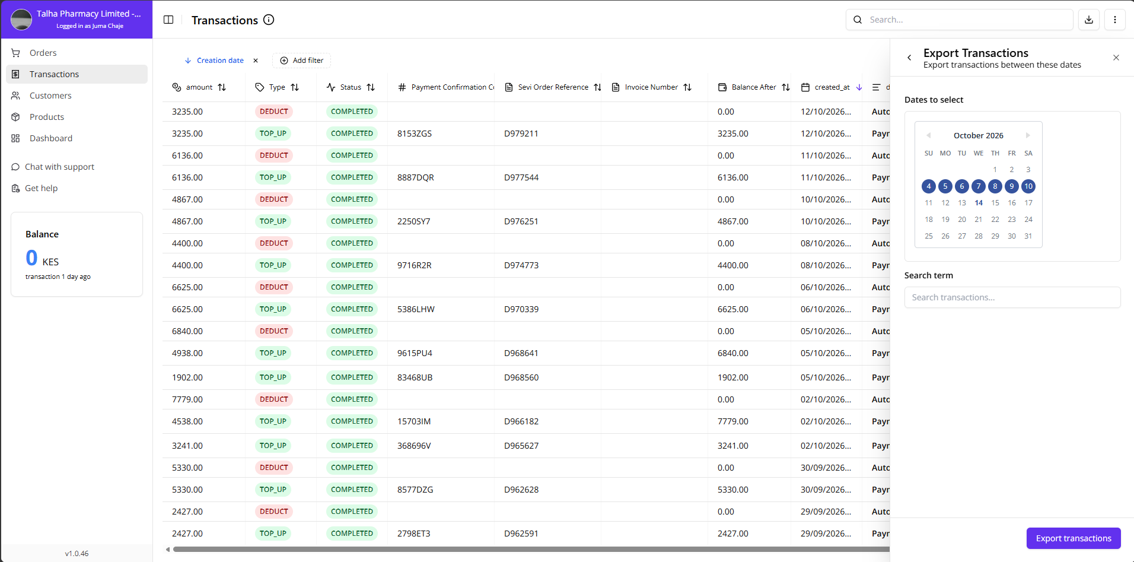
Task: Click the download export icon
Action: click(x=1089, y=20)
